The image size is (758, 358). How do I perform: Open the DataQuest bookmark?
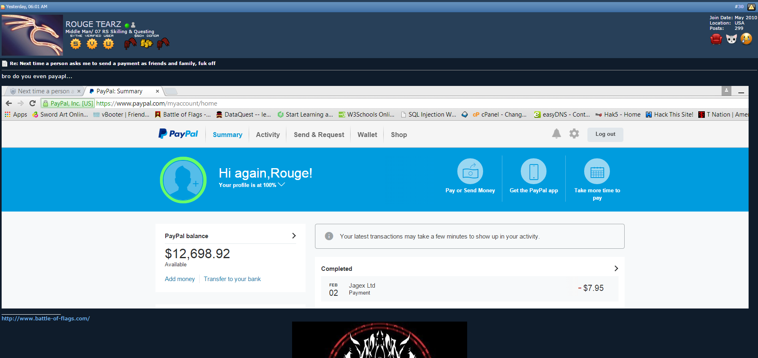click(x=243, y=115)
